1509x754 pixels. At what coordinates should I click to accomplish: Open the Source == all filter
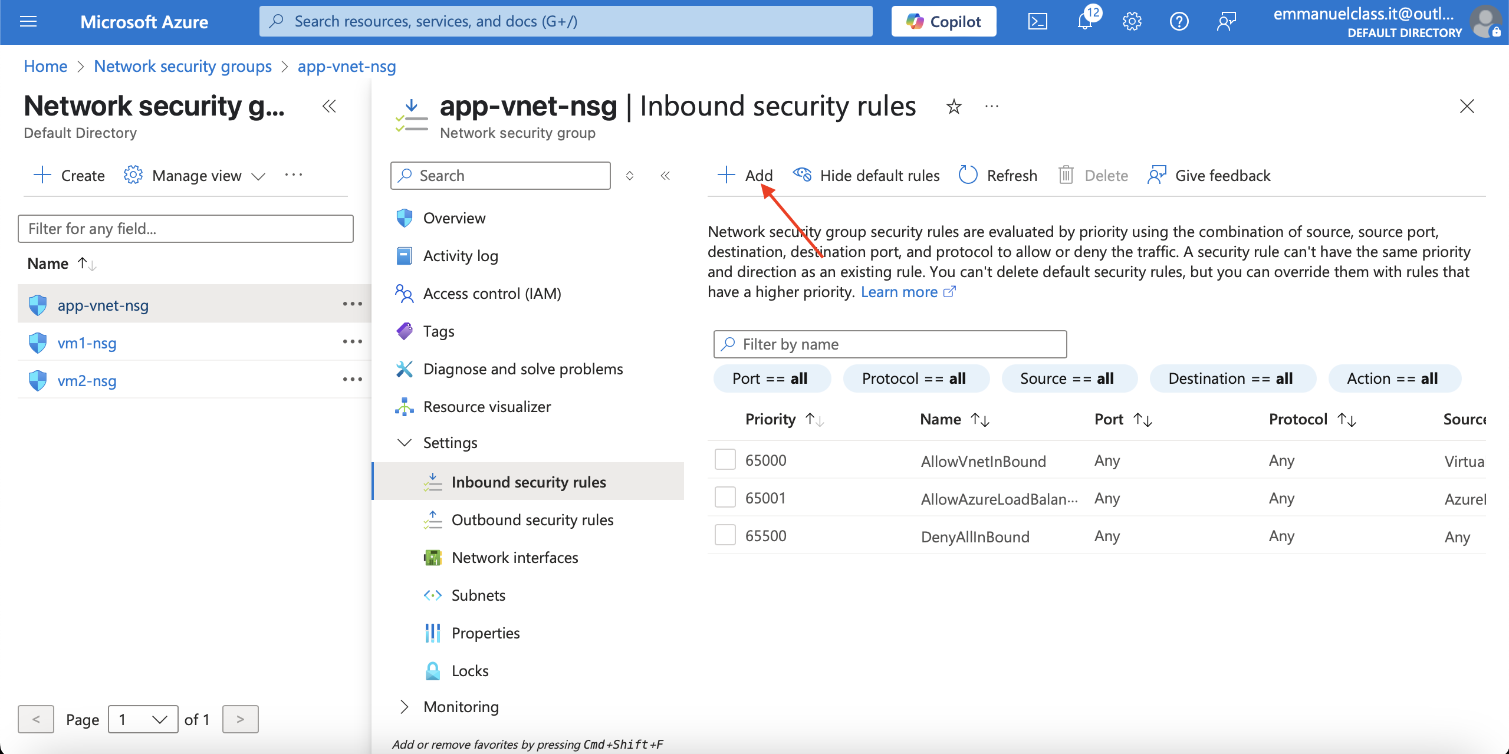coord(1069,378)
